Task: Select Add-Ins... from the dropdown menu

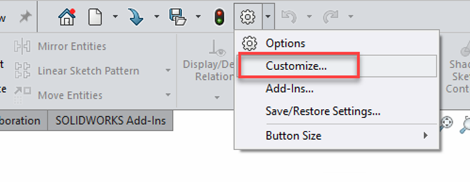Action: tap(289, 89)
